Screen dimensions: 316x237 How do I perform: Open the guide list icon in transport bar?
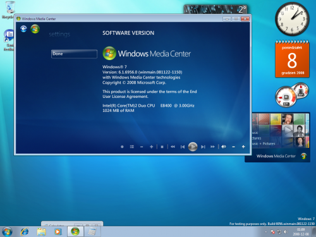point(132,147)
